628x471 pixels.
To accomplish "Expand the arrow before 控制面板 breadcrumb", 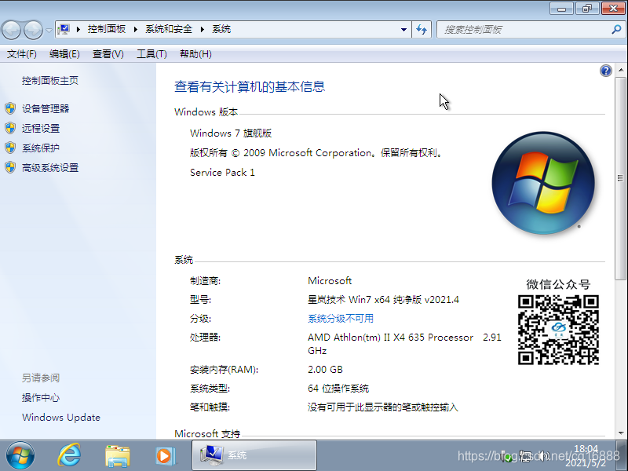I will pos(78,29).
